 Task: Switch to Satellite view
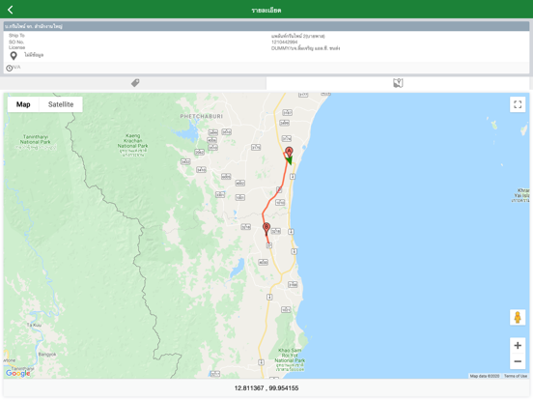point(61,104)
